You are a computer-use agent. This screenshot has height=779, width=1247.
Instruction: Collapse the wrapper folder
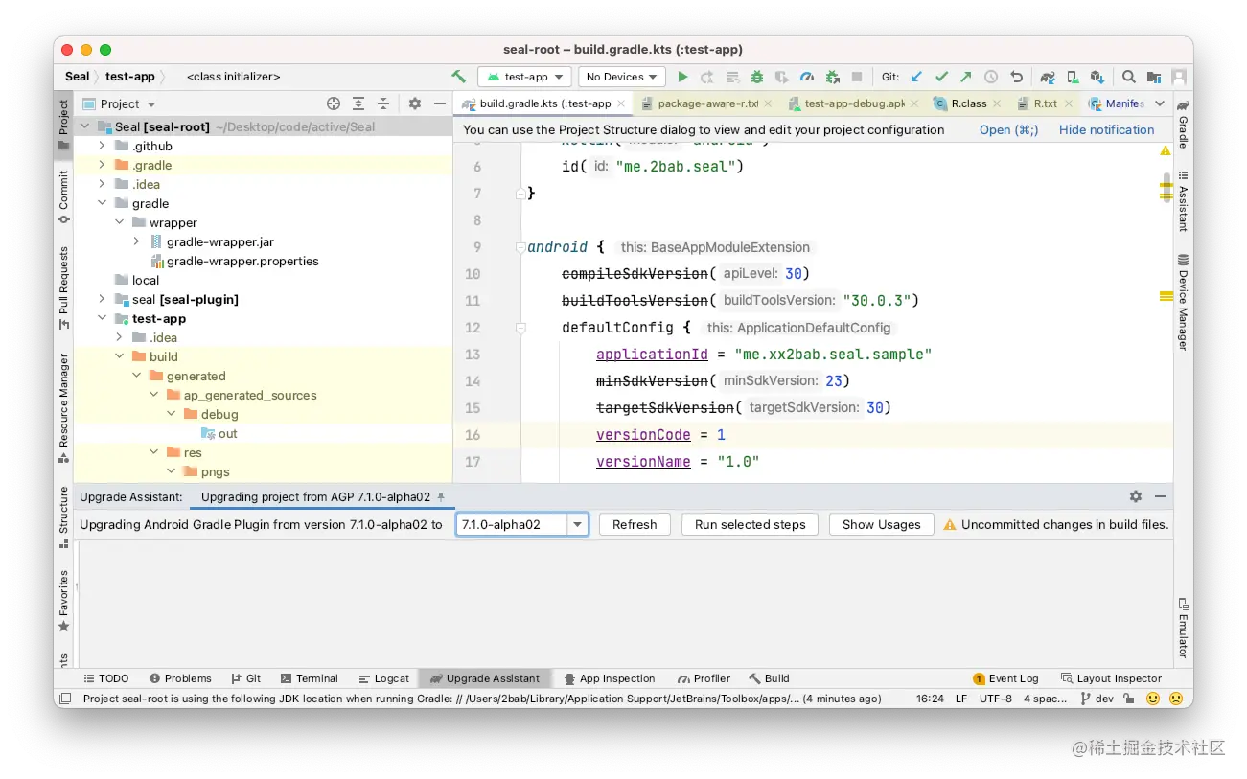pyautogui.click(x=119, y=222)
